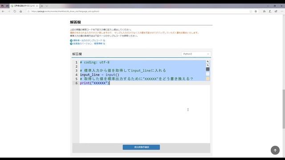Choose the dark editor theme swatch
Viewport: 285px width, 160px height.
(208, 69)
